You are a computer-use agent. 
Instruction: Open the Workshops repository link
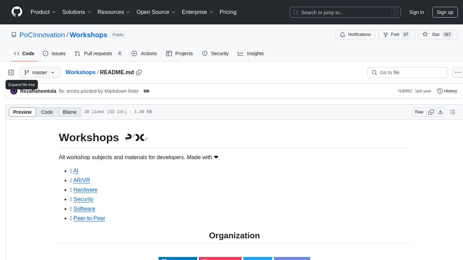[89, 35]
